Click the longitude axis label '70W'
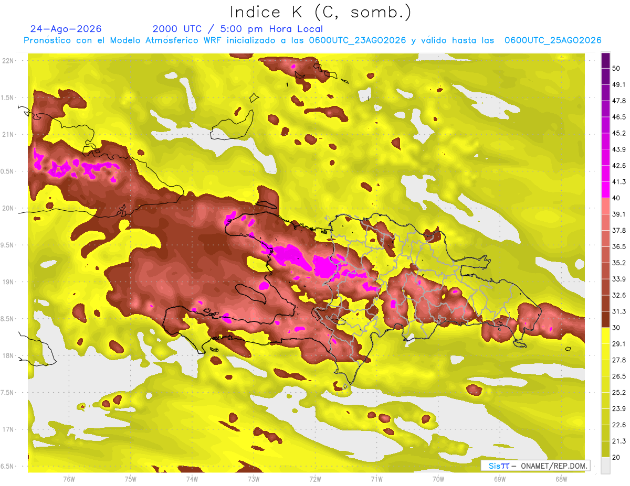 point(438,479)
